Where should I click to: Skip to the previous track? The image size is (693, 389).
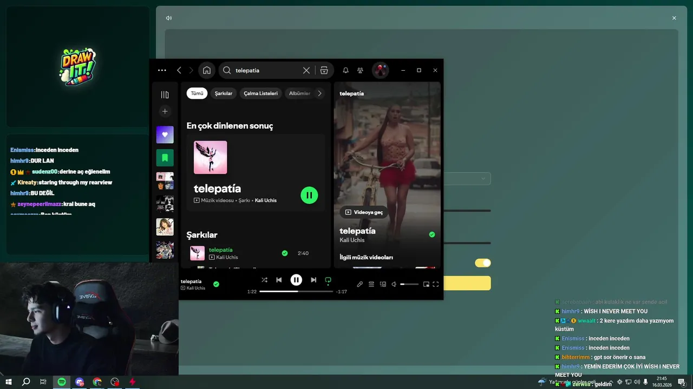279,280
